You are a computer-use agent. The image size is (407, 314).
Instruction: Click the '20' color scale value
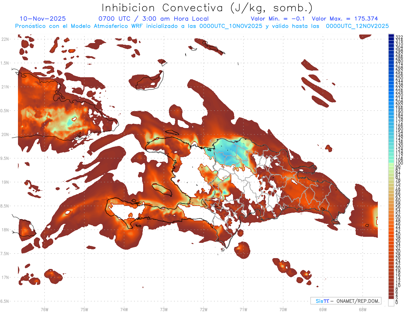(x=398, y=268)
